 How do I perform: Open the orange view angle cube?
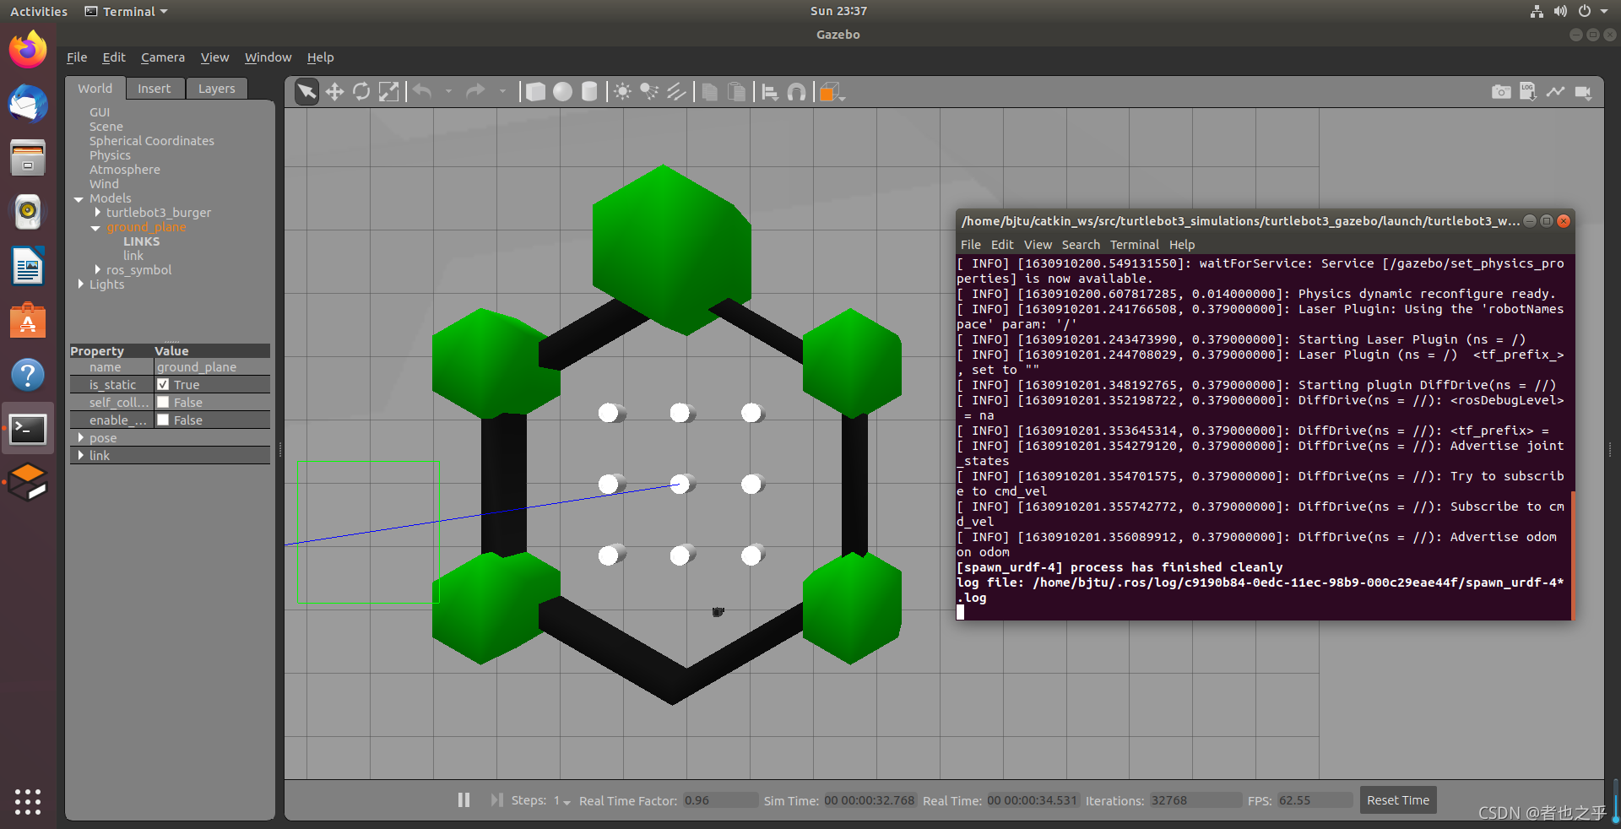831,91
